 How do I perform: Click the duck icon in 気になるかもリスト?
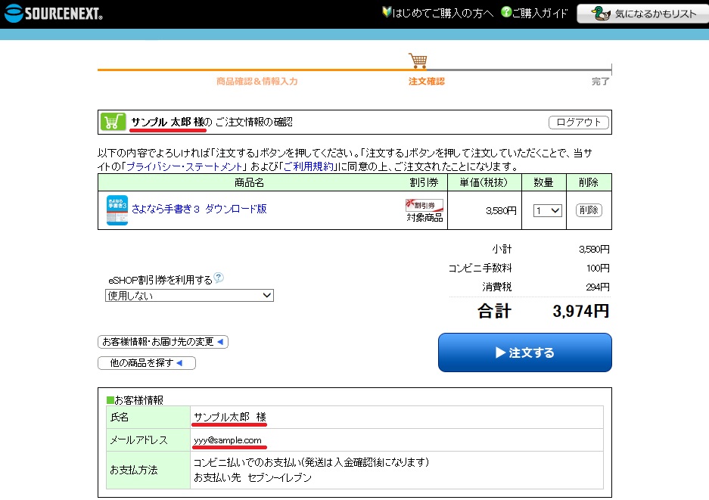[x=601, y=14]
